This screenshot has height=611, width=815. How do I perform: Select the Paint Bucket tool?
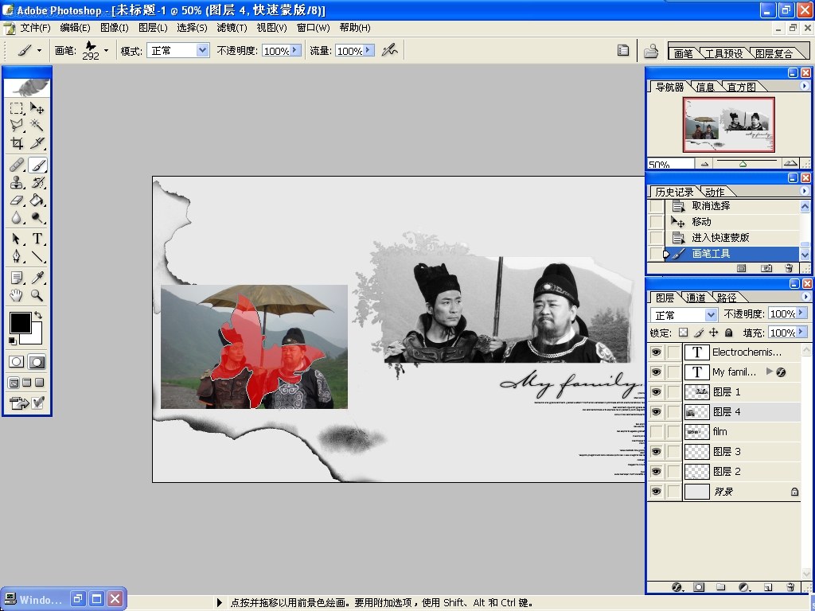[37, 200]
